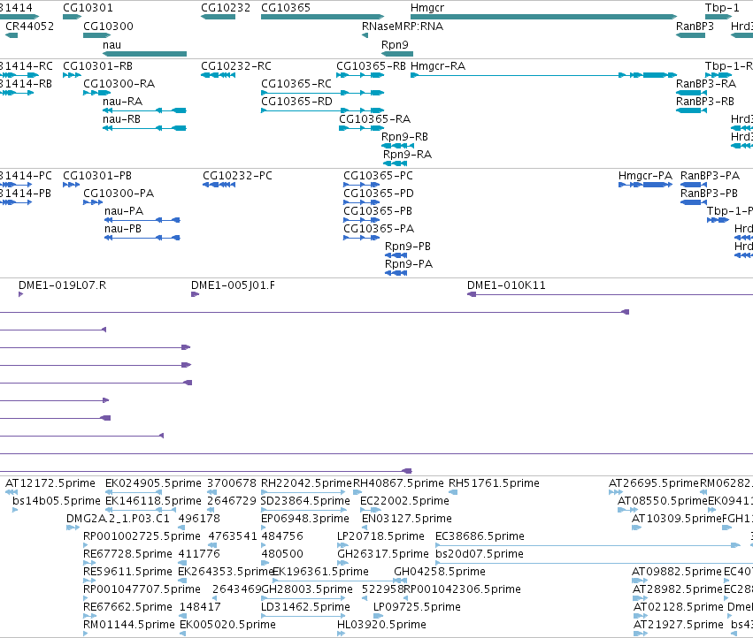The image size is (753, 638).
Task: Select the RP001042306.5prime EST label
Action: coord(463,589)
